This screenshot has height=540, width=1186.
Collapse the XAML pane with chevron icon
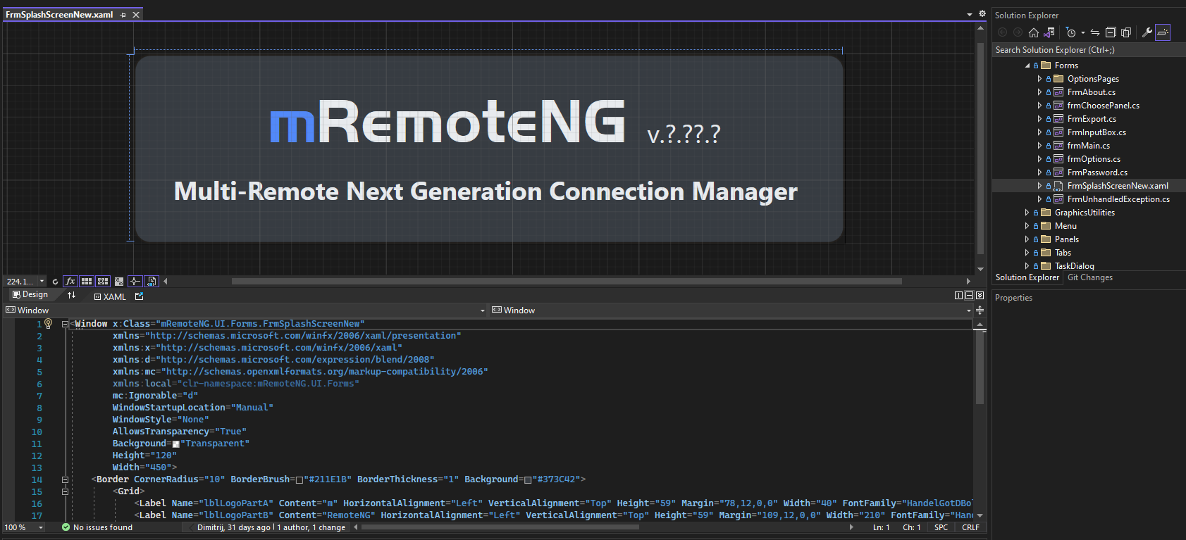[x=980, y=296]
